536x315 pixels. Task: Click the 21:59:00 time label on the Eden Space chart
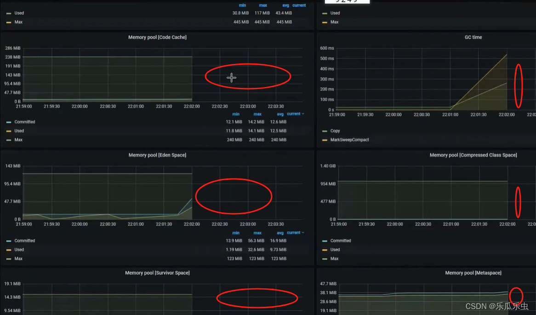23,224
